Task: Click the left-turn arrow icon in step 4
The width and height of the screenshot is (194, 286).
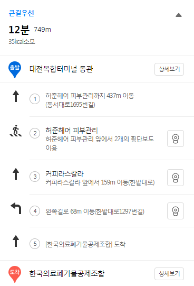Action: click(16, 208)
